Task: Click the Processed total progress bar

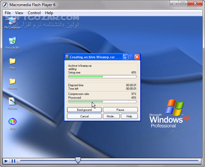Action: click(x=102, y=102)
